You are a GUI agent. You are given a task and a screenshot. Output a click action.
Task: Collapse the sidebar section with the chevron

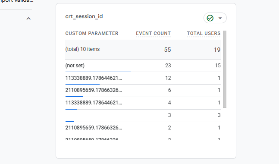click(x=28, y=19)
